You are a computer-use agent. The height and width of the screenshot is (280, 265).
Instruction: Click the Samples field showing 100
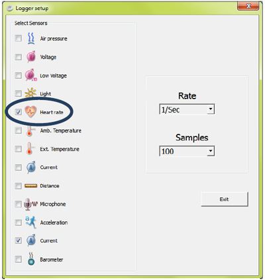coord(187,151)
